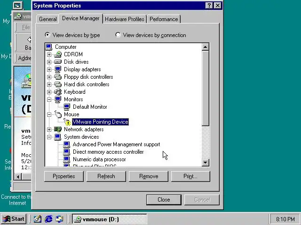Select Advanced Power Management support entry
This screenshot has width=301, height=225.
[x=116, y=144]
